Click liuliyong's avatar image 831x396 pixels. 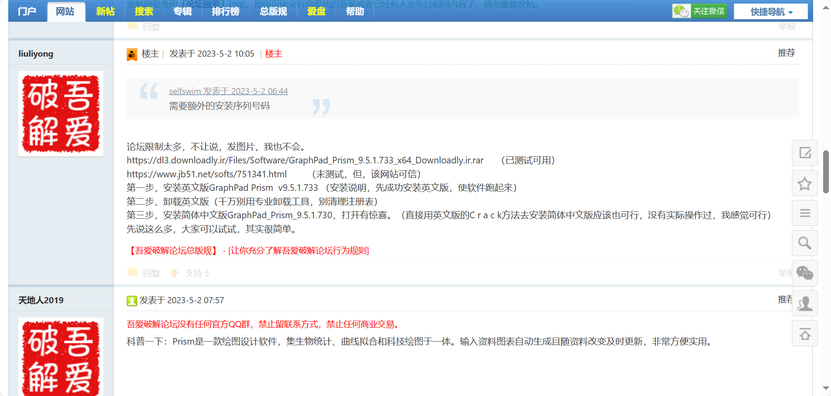61,113
